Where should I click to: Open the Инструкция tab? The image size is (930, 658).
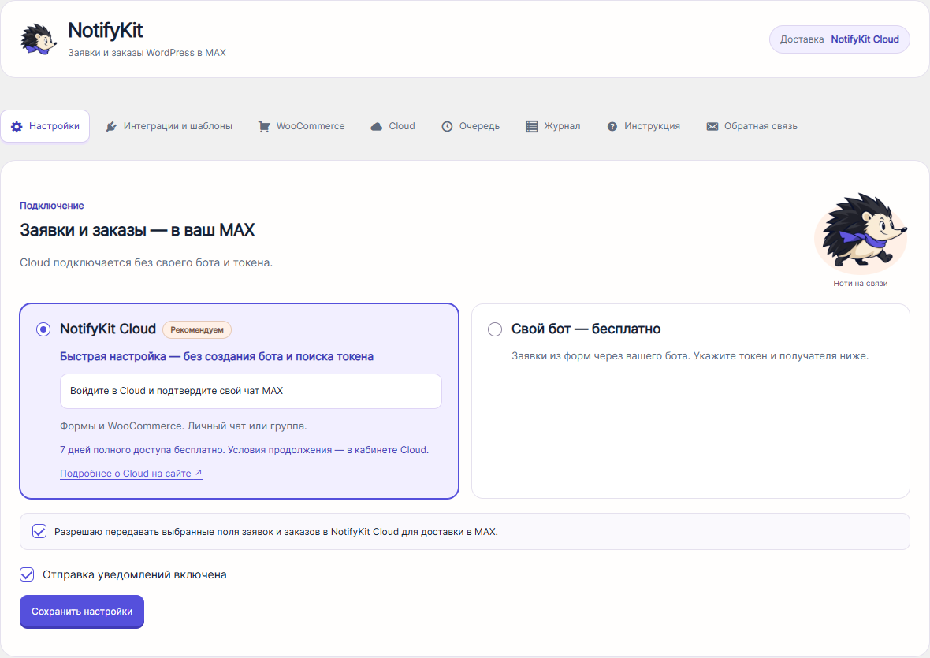point(644,126)
